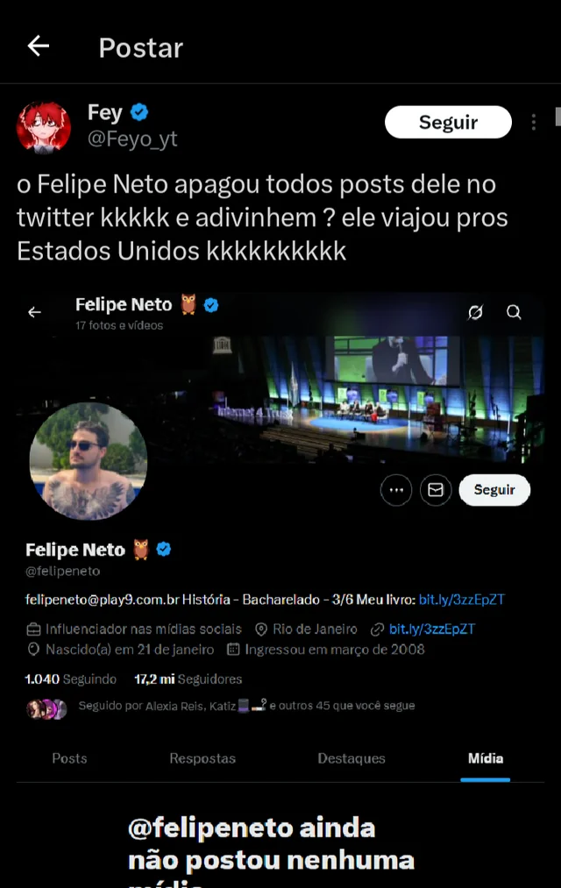Send a message using the envelope icon
This screenshot has height=888, width=561.
point(436,490)
